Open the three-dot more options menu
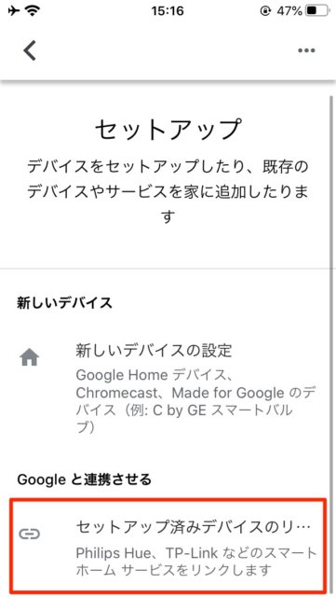 306,50
